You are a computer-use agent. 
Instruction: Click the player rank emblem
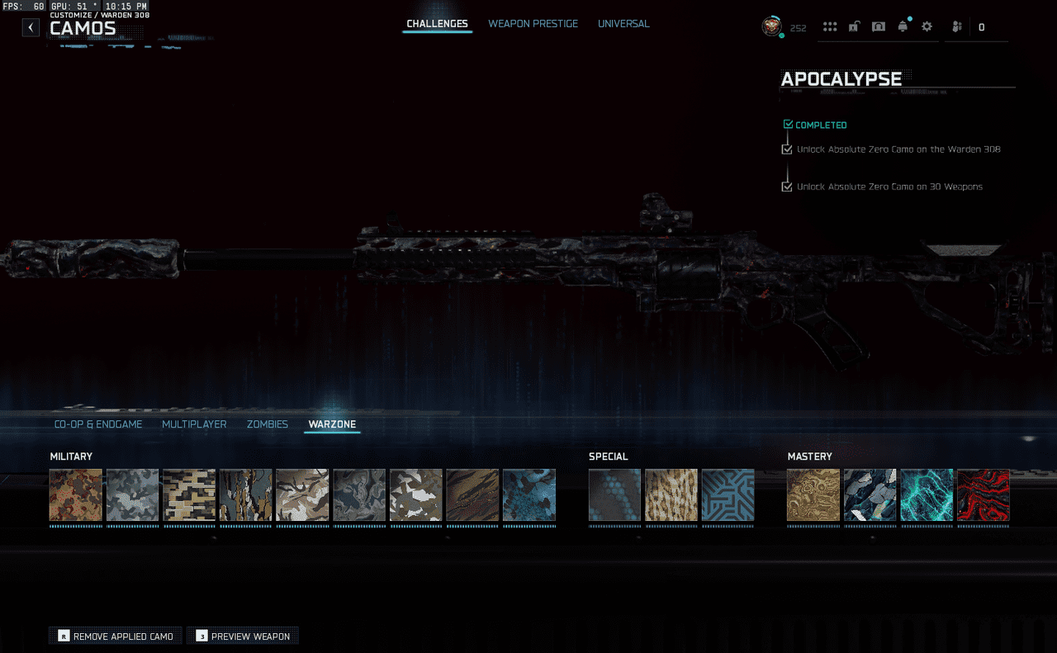pyautogui.click(x=771, y=26)
